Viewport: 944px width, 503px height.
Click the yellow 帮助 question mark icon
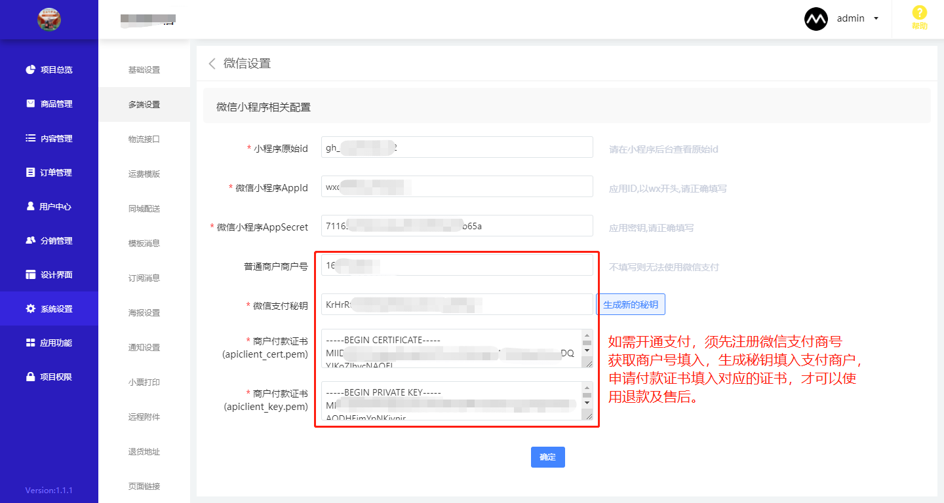[x=920, y=12]
